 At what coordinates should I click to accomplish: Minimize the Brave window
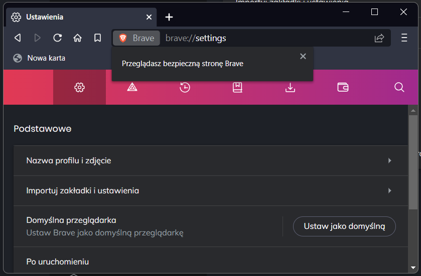[x=346, y=12]
